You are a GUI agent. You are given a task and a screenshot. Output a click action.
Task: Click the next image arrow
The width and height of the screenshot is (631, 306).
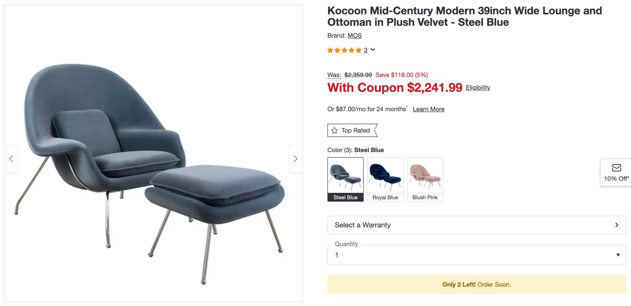coord(295,159)
